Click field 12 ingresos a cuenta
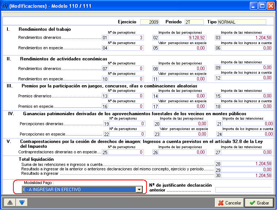Viewport: 277px width, 210px height. coord(246,78)
